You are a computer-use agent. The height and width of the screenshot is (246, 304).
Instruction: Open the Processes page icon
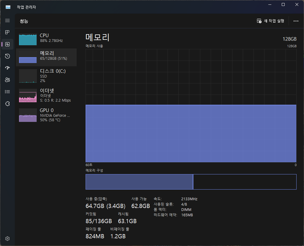[7, 32]
